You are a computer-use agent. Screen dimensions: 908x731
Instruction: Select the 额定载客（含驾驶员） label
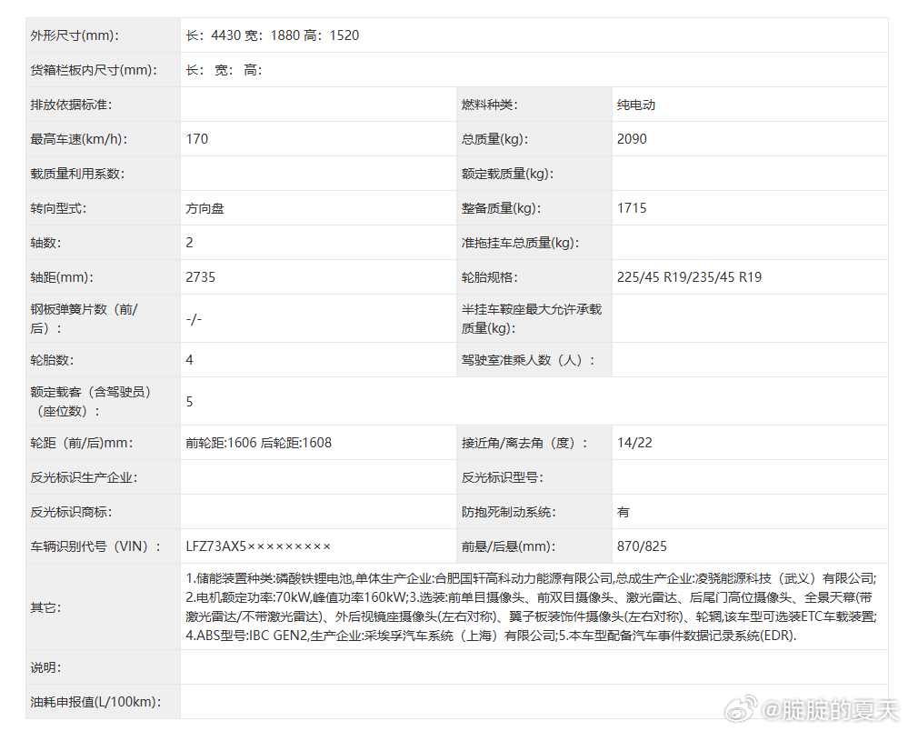91,401
